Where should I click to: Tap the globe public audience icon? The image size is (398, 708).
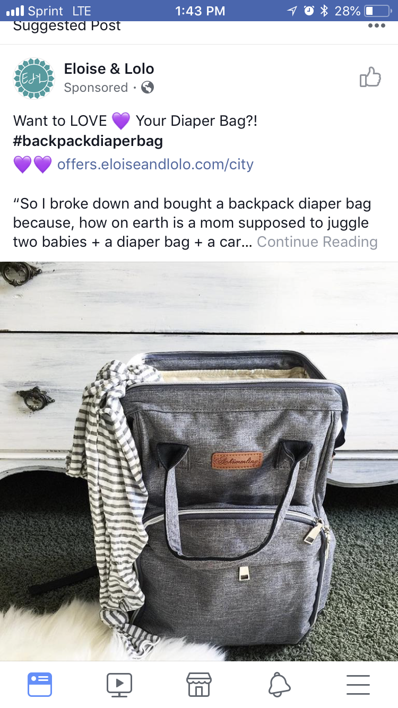[x=148, y=88]
